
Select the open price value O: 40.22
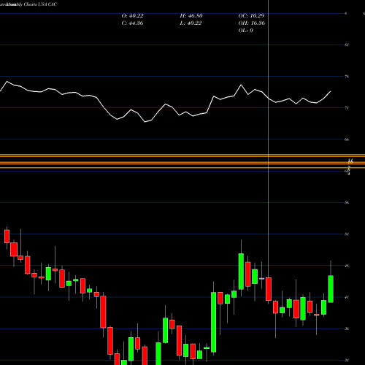(133, 16)
